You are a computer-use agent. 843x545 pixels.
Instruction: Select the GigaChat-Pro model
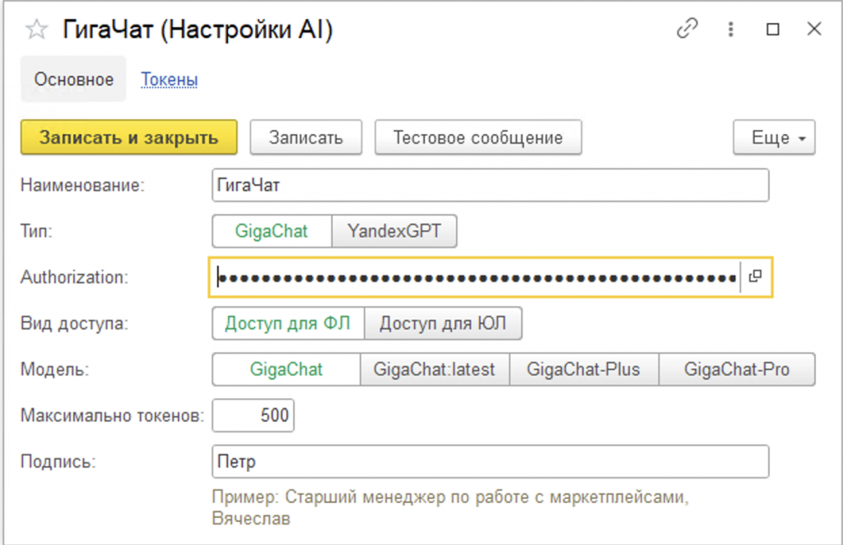pyautogui.click(x=737, y=370)
